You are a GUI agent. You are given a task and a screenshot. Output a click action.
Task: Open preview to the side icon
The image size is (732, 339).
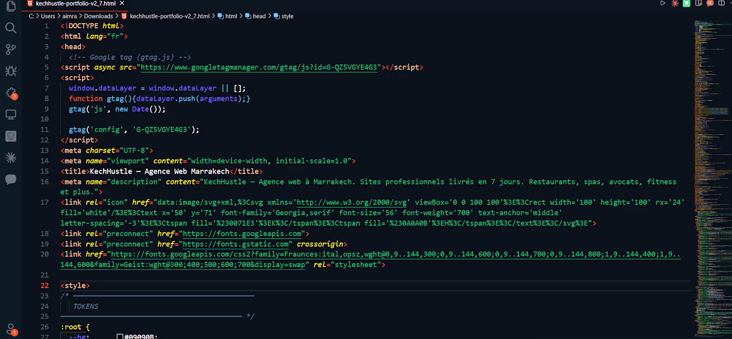[698, 3]
